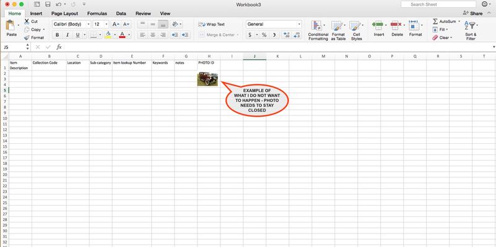Screen dimensions: 496x247
Task: Click into the Search Sheet field
Action: pyautogui.click(x=438, y=4)
